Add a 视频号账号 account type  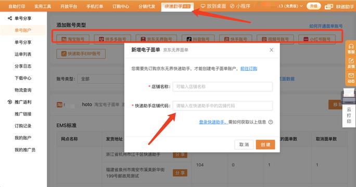click(275, 39)
